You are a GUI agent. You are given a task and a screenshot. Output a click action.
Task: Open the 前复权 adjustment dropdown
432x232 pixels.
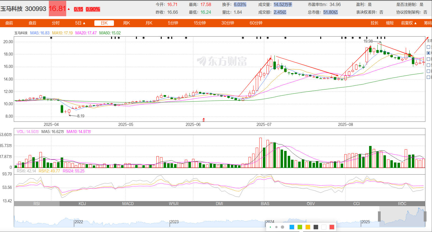[x=409, y=23]
